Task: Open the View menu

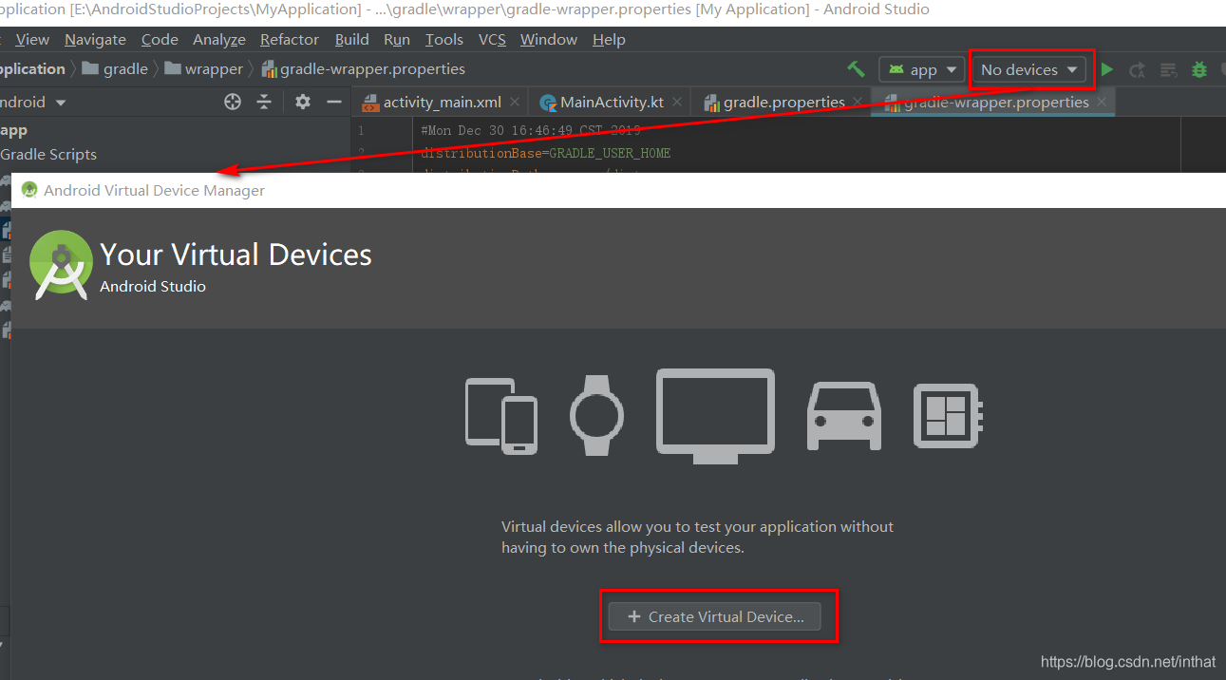Action: click(32, 39)
